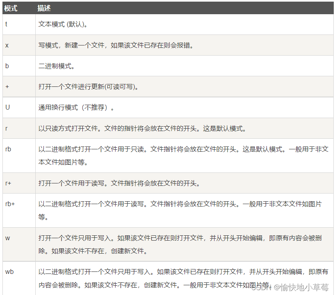Select the mode letter b cell

click(6, 66)
